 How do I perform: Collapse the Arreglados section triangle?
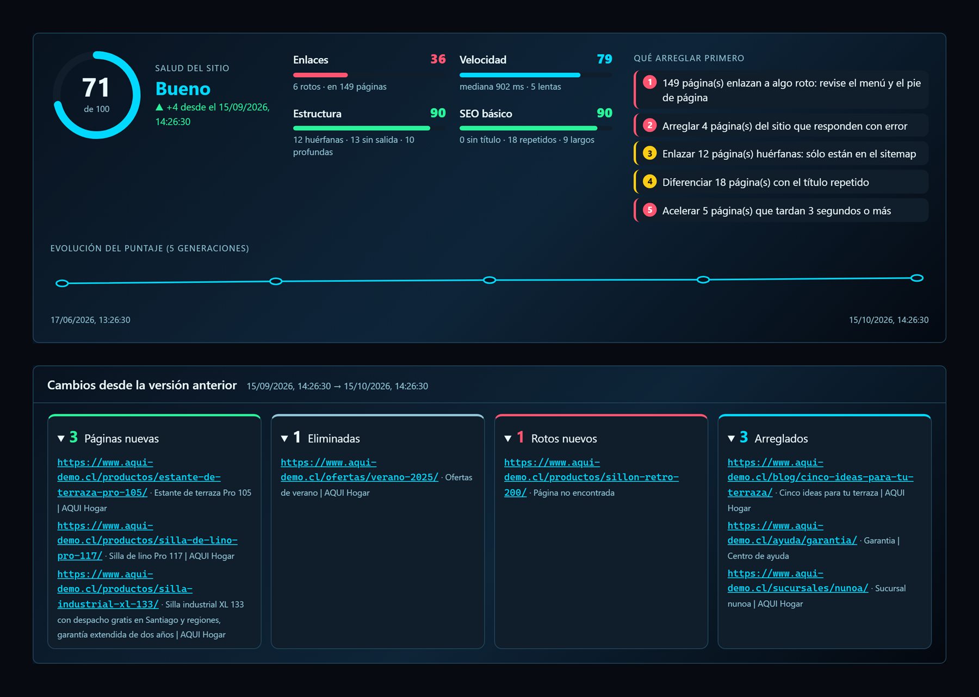[732, 439]
